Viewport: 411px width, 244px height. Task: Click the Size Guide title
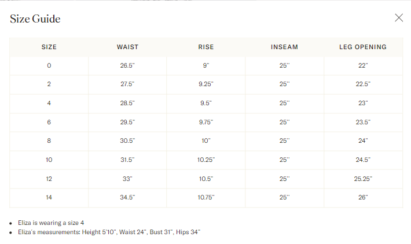[35, 19]
